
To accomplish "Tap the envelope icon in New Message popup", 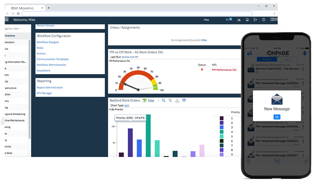I will 277,99.
